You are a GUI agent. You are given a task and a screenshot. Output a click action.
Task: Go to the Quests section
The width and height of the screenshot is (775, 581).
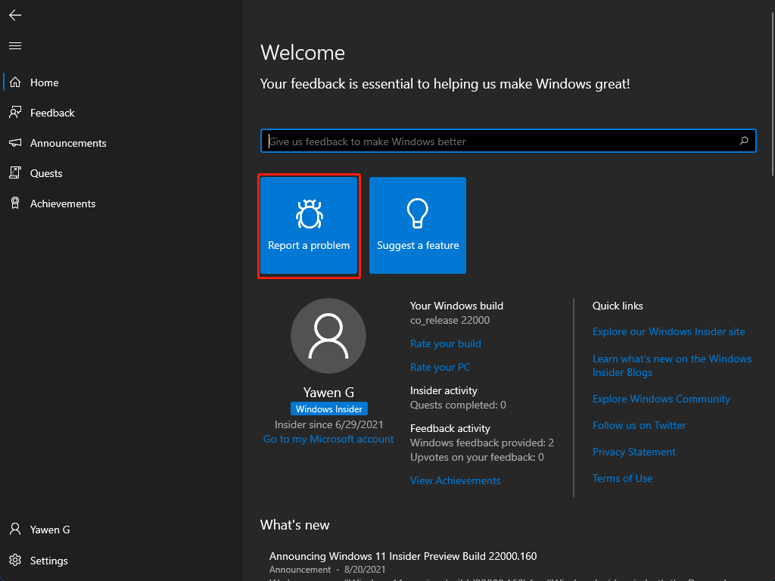[x=45, y=173]
